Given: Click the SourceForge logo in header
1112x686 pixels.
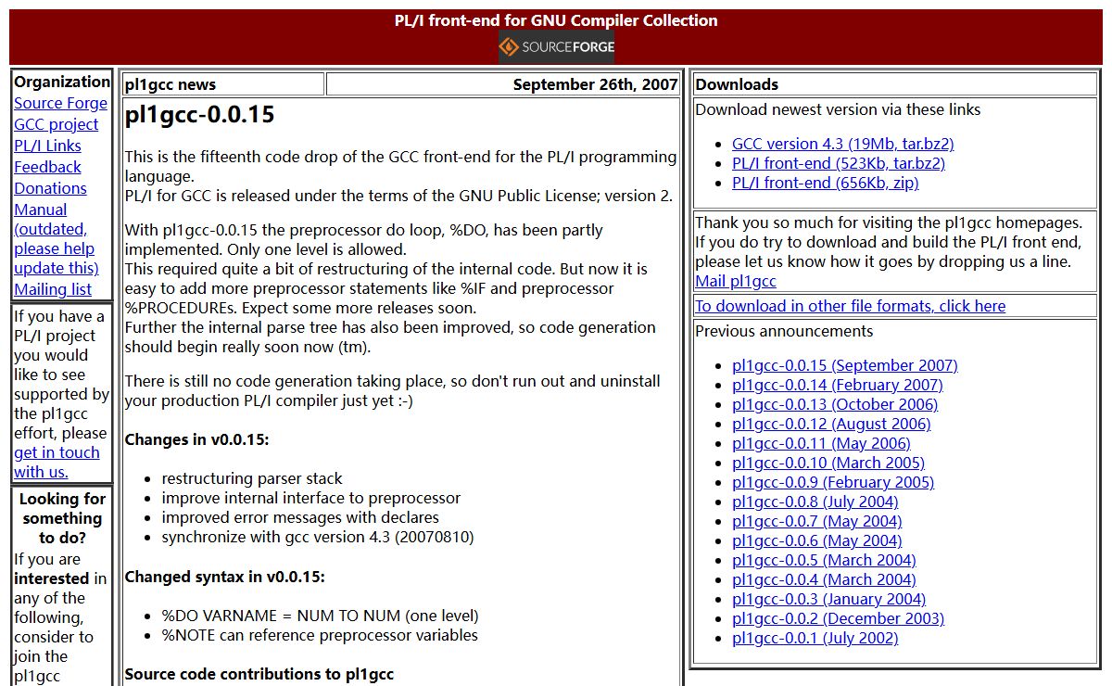Looking at the screenshot, I should tap(556, 47).
